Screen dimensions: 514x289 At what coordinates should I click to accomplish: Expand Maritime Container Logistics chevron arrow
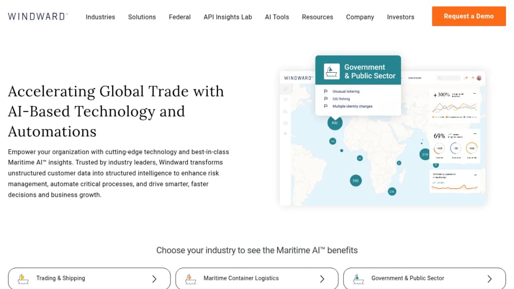point(322,279)
